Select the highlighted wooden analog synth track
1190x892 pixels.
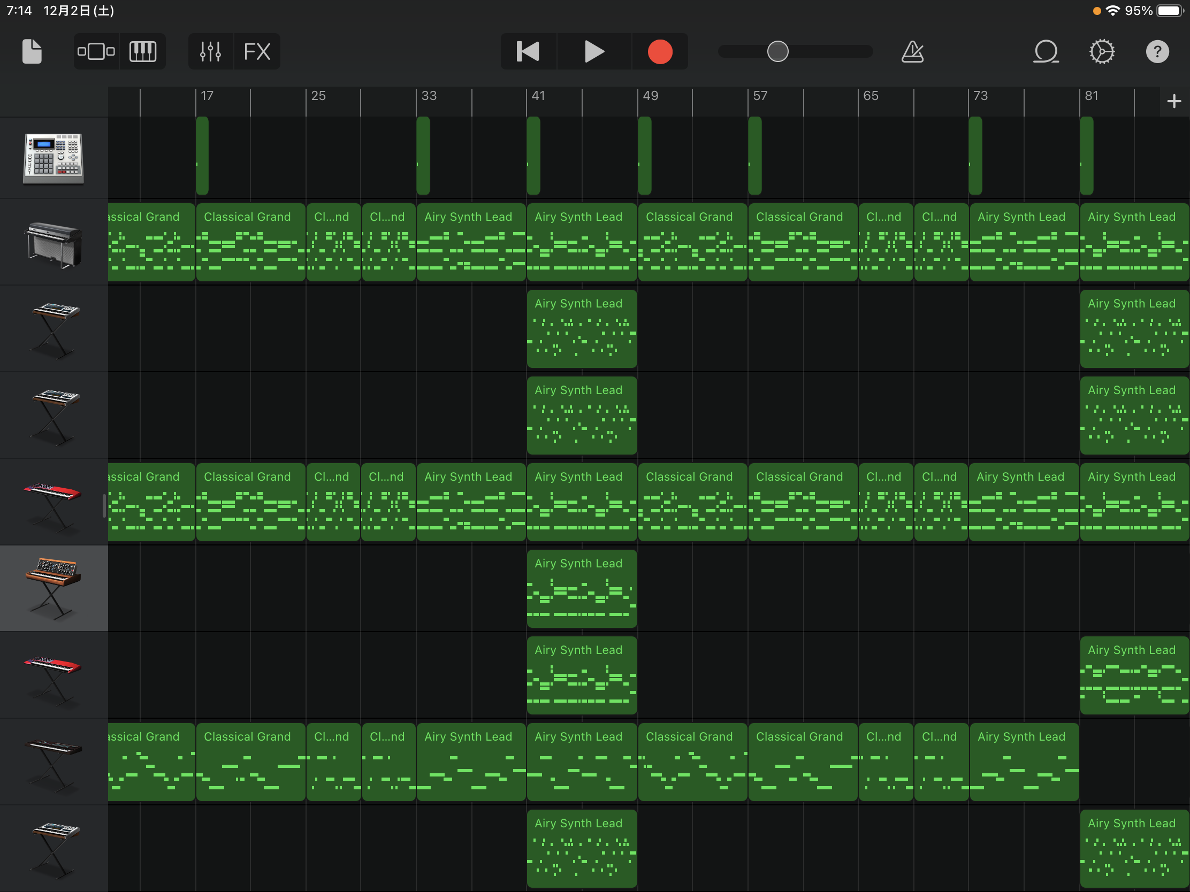pyautogui.click(x=54, y=588)
